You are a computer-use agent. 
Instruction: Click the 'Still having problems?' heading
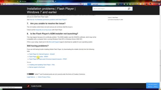click(38, 46)
